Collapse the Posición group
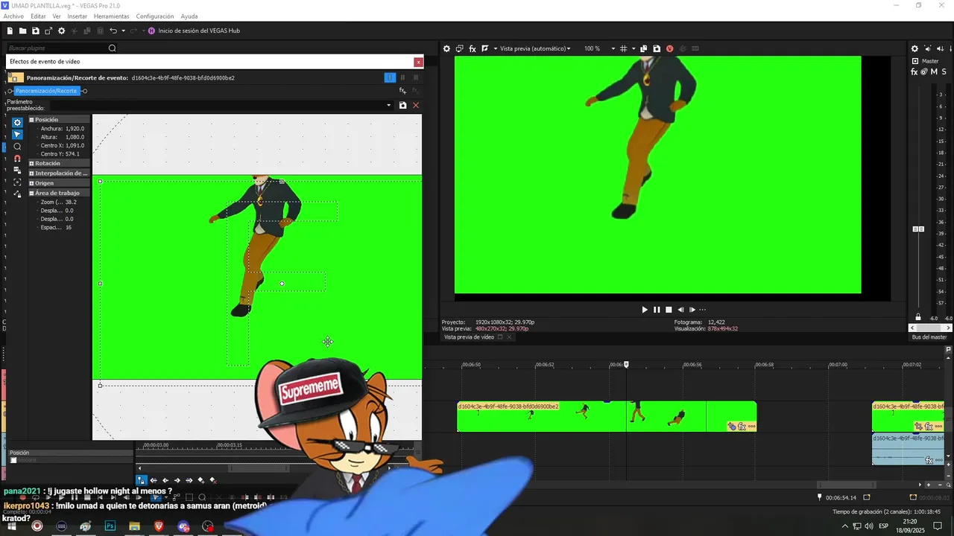Viewport: 954px width, 536px height. tap(31, 120)
